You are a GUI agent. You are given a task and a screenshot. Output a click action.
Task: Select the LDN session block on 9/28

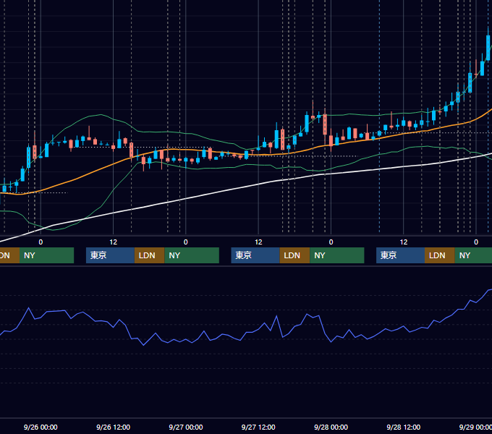click(440, 255)
